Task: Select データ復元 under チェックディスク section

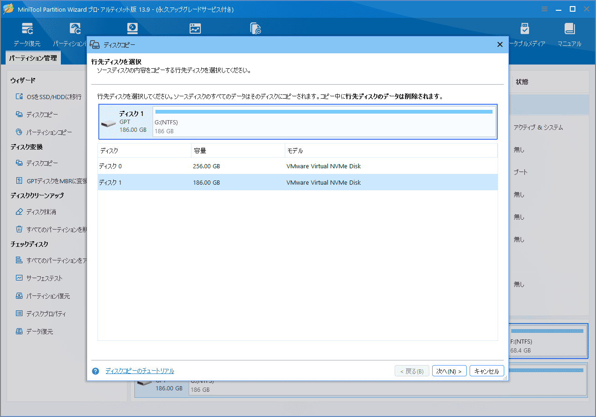Action: pos(34,331)
